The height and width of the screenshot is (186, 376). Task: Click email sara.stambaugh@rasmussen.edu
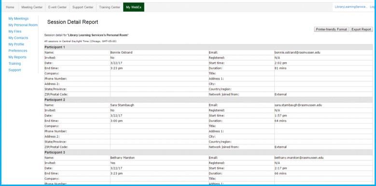[x=298, y=105]
